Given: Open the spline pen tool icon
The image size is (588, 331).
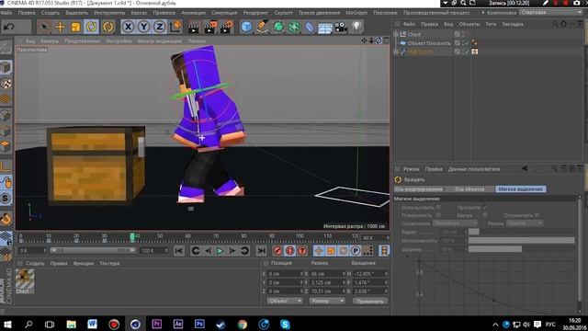Looking at the screenshot, I should pos(263,27).
